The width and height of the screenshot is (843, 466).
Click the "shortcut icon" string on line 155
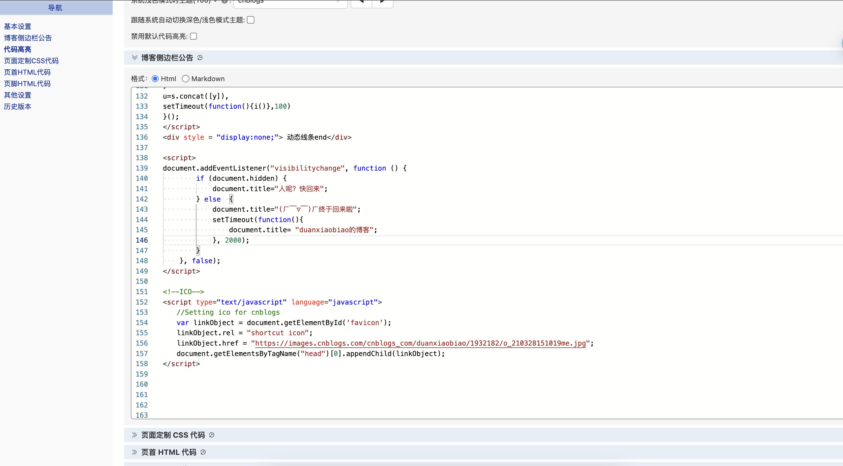pos(278,333)
